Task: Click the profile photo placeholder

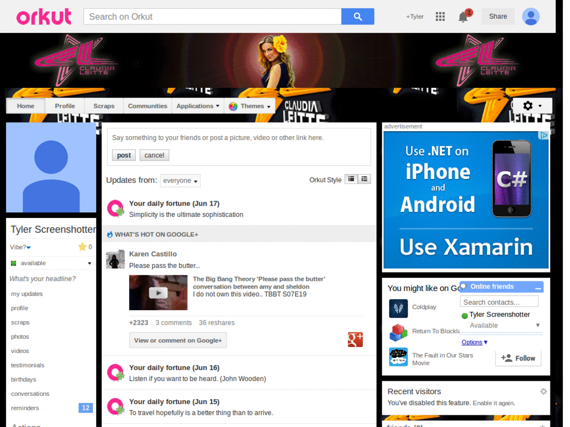Action: point(51,167)
